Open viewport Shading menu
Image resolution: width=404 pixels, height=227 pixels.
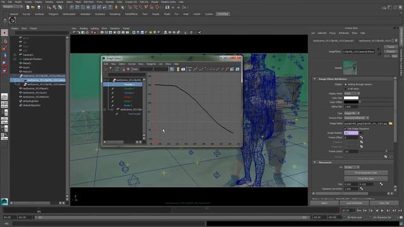point(83,28)
